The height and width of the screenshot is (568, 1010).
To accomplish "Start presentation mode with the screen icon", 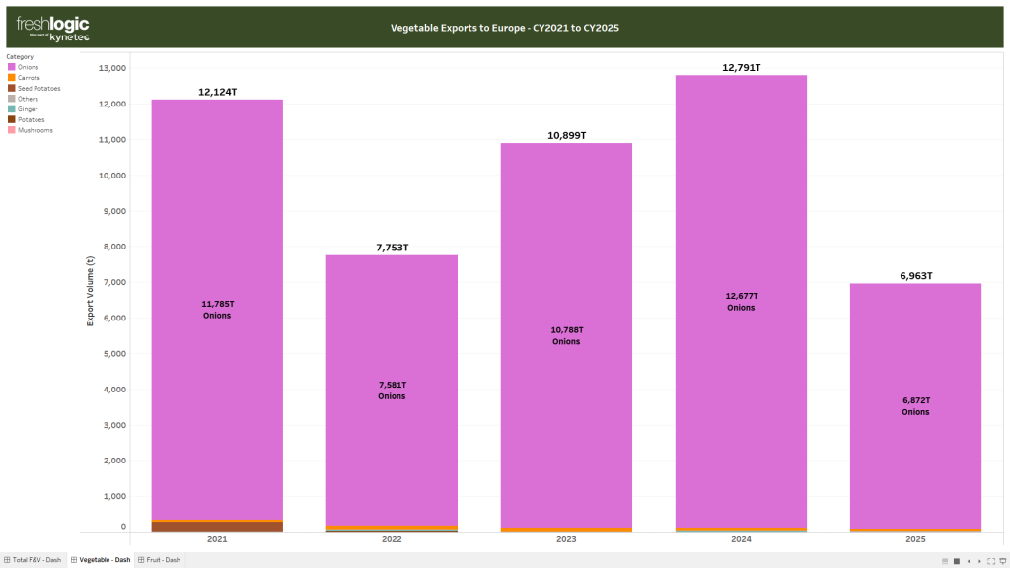I will click(x=1002, y=561).
